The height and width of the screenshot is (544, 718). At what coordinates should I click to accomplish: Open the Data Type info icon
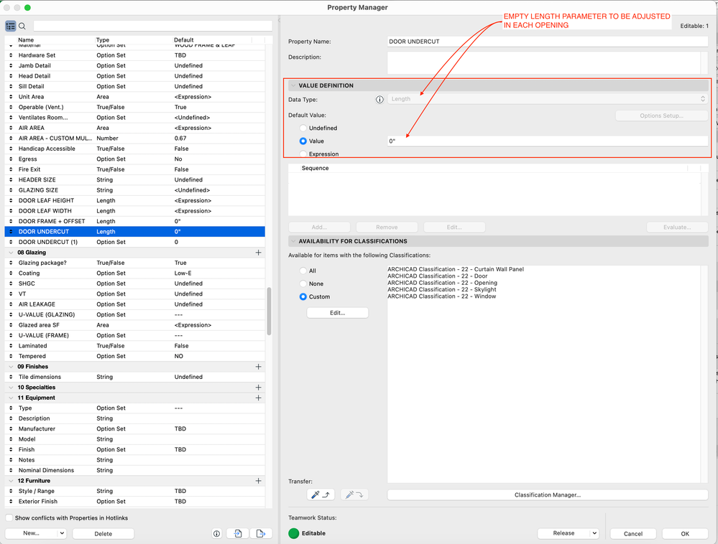(379, 100)
